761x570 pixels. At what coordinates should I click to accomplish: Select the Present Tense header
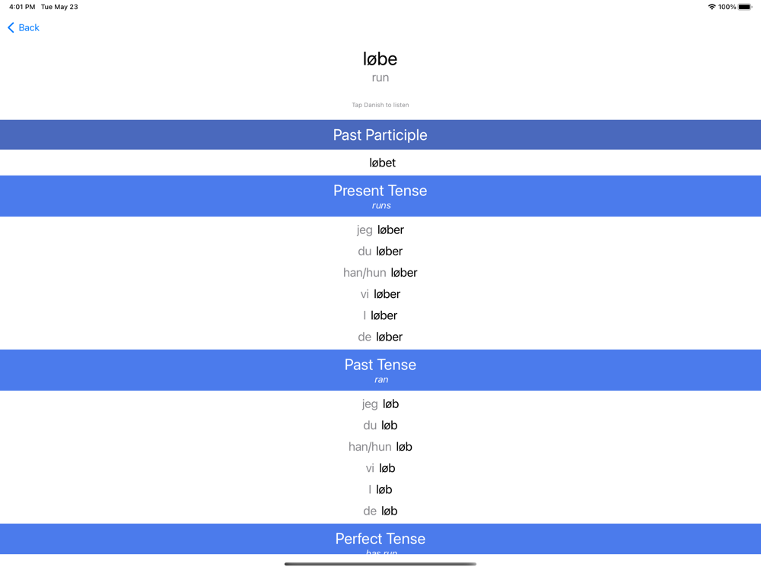tap(380, 196)
